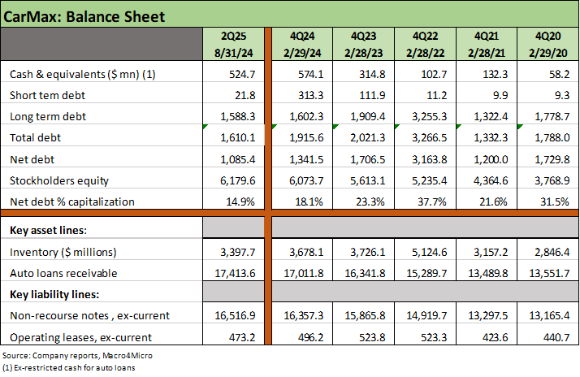Select non-recourse notes value 13,165.4
580x377 pixels.
tap(549, 315)
